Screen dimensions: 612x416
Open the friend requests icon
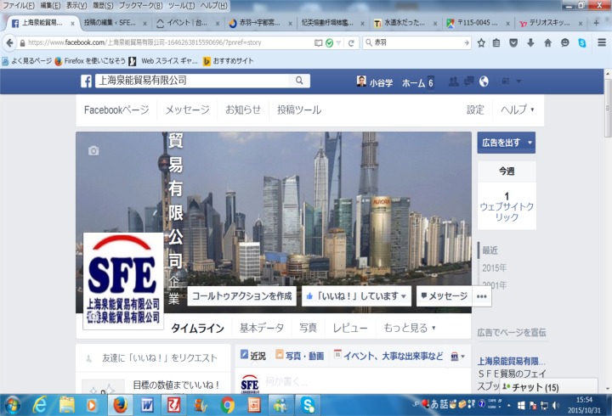tap(454, 82)
